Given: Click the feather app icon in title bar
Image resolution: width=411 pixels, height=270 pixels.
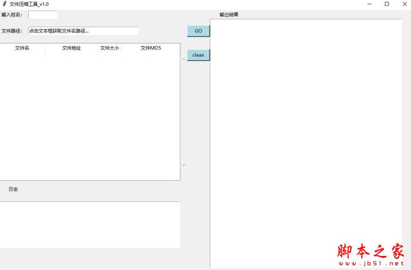Looking at the screenshot, I should tap(5, 4).
